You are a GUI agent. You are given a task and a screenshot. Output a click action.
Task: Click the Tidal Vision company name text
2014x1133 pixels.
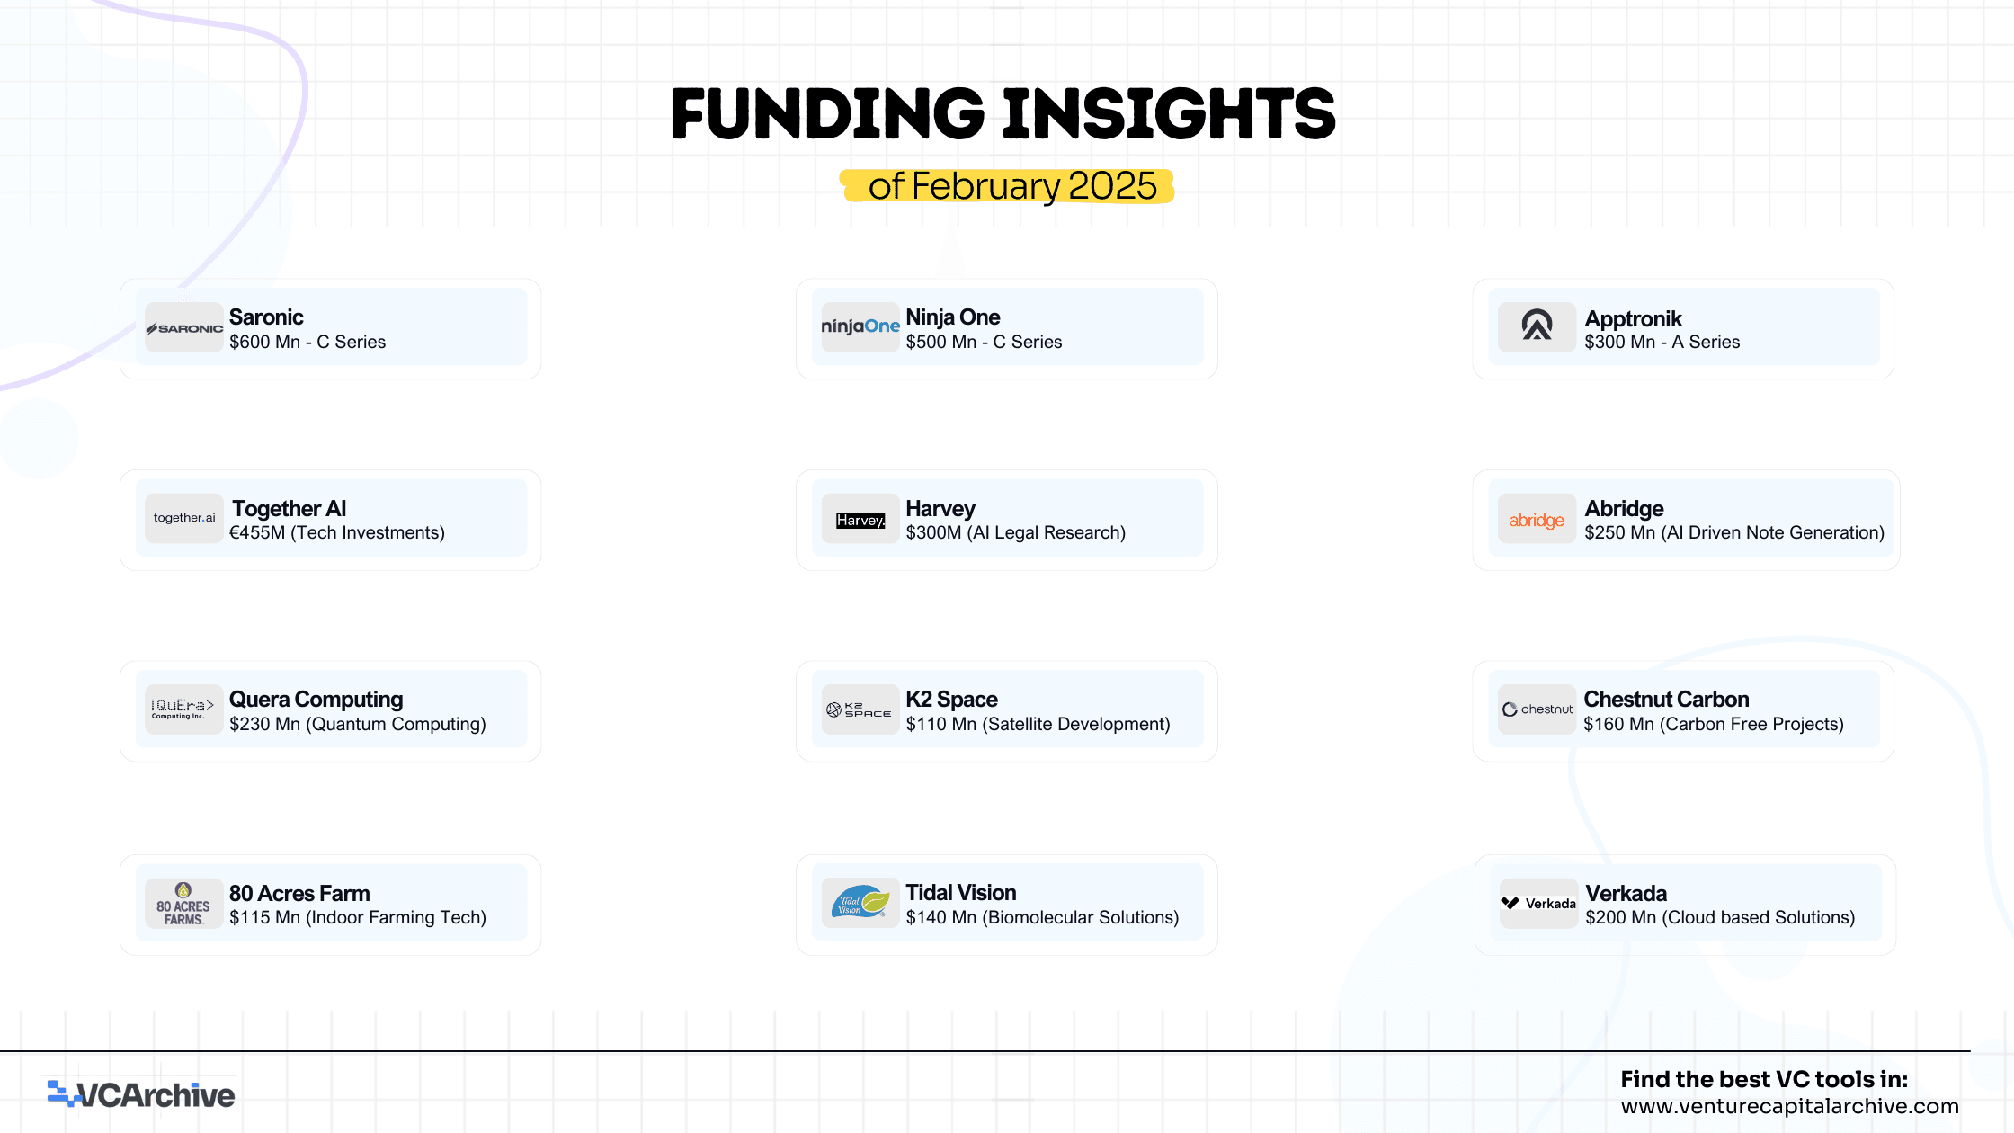coord(961,892)
